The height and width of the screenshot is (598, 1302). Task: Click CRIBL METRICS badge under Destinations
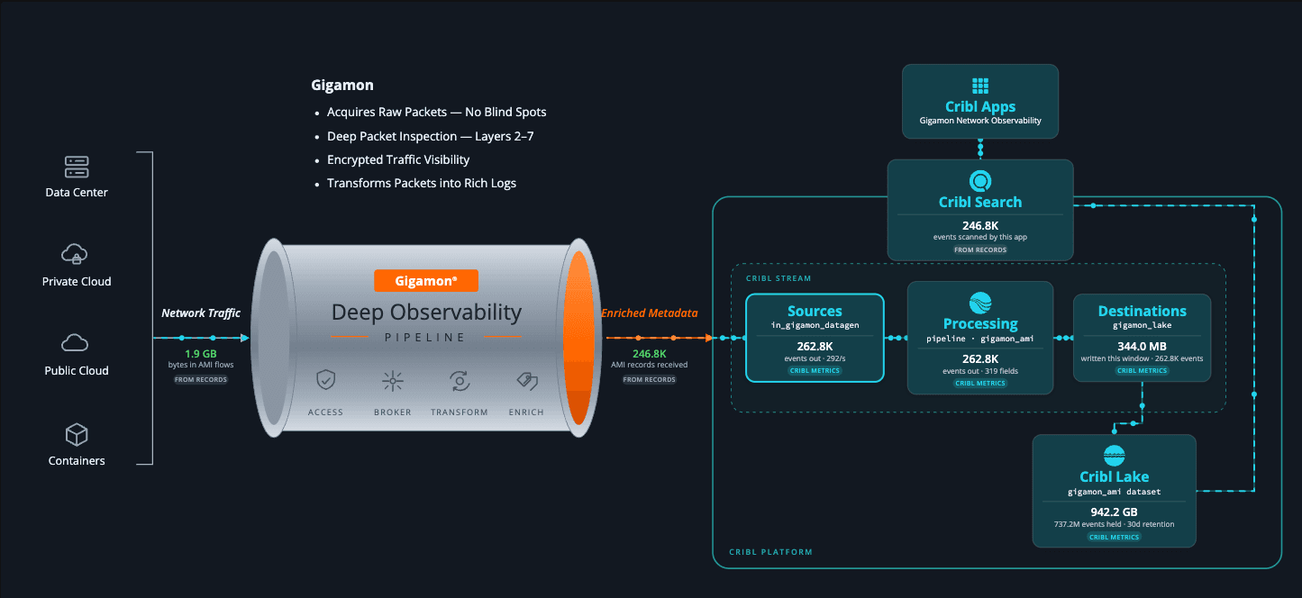1142,370
